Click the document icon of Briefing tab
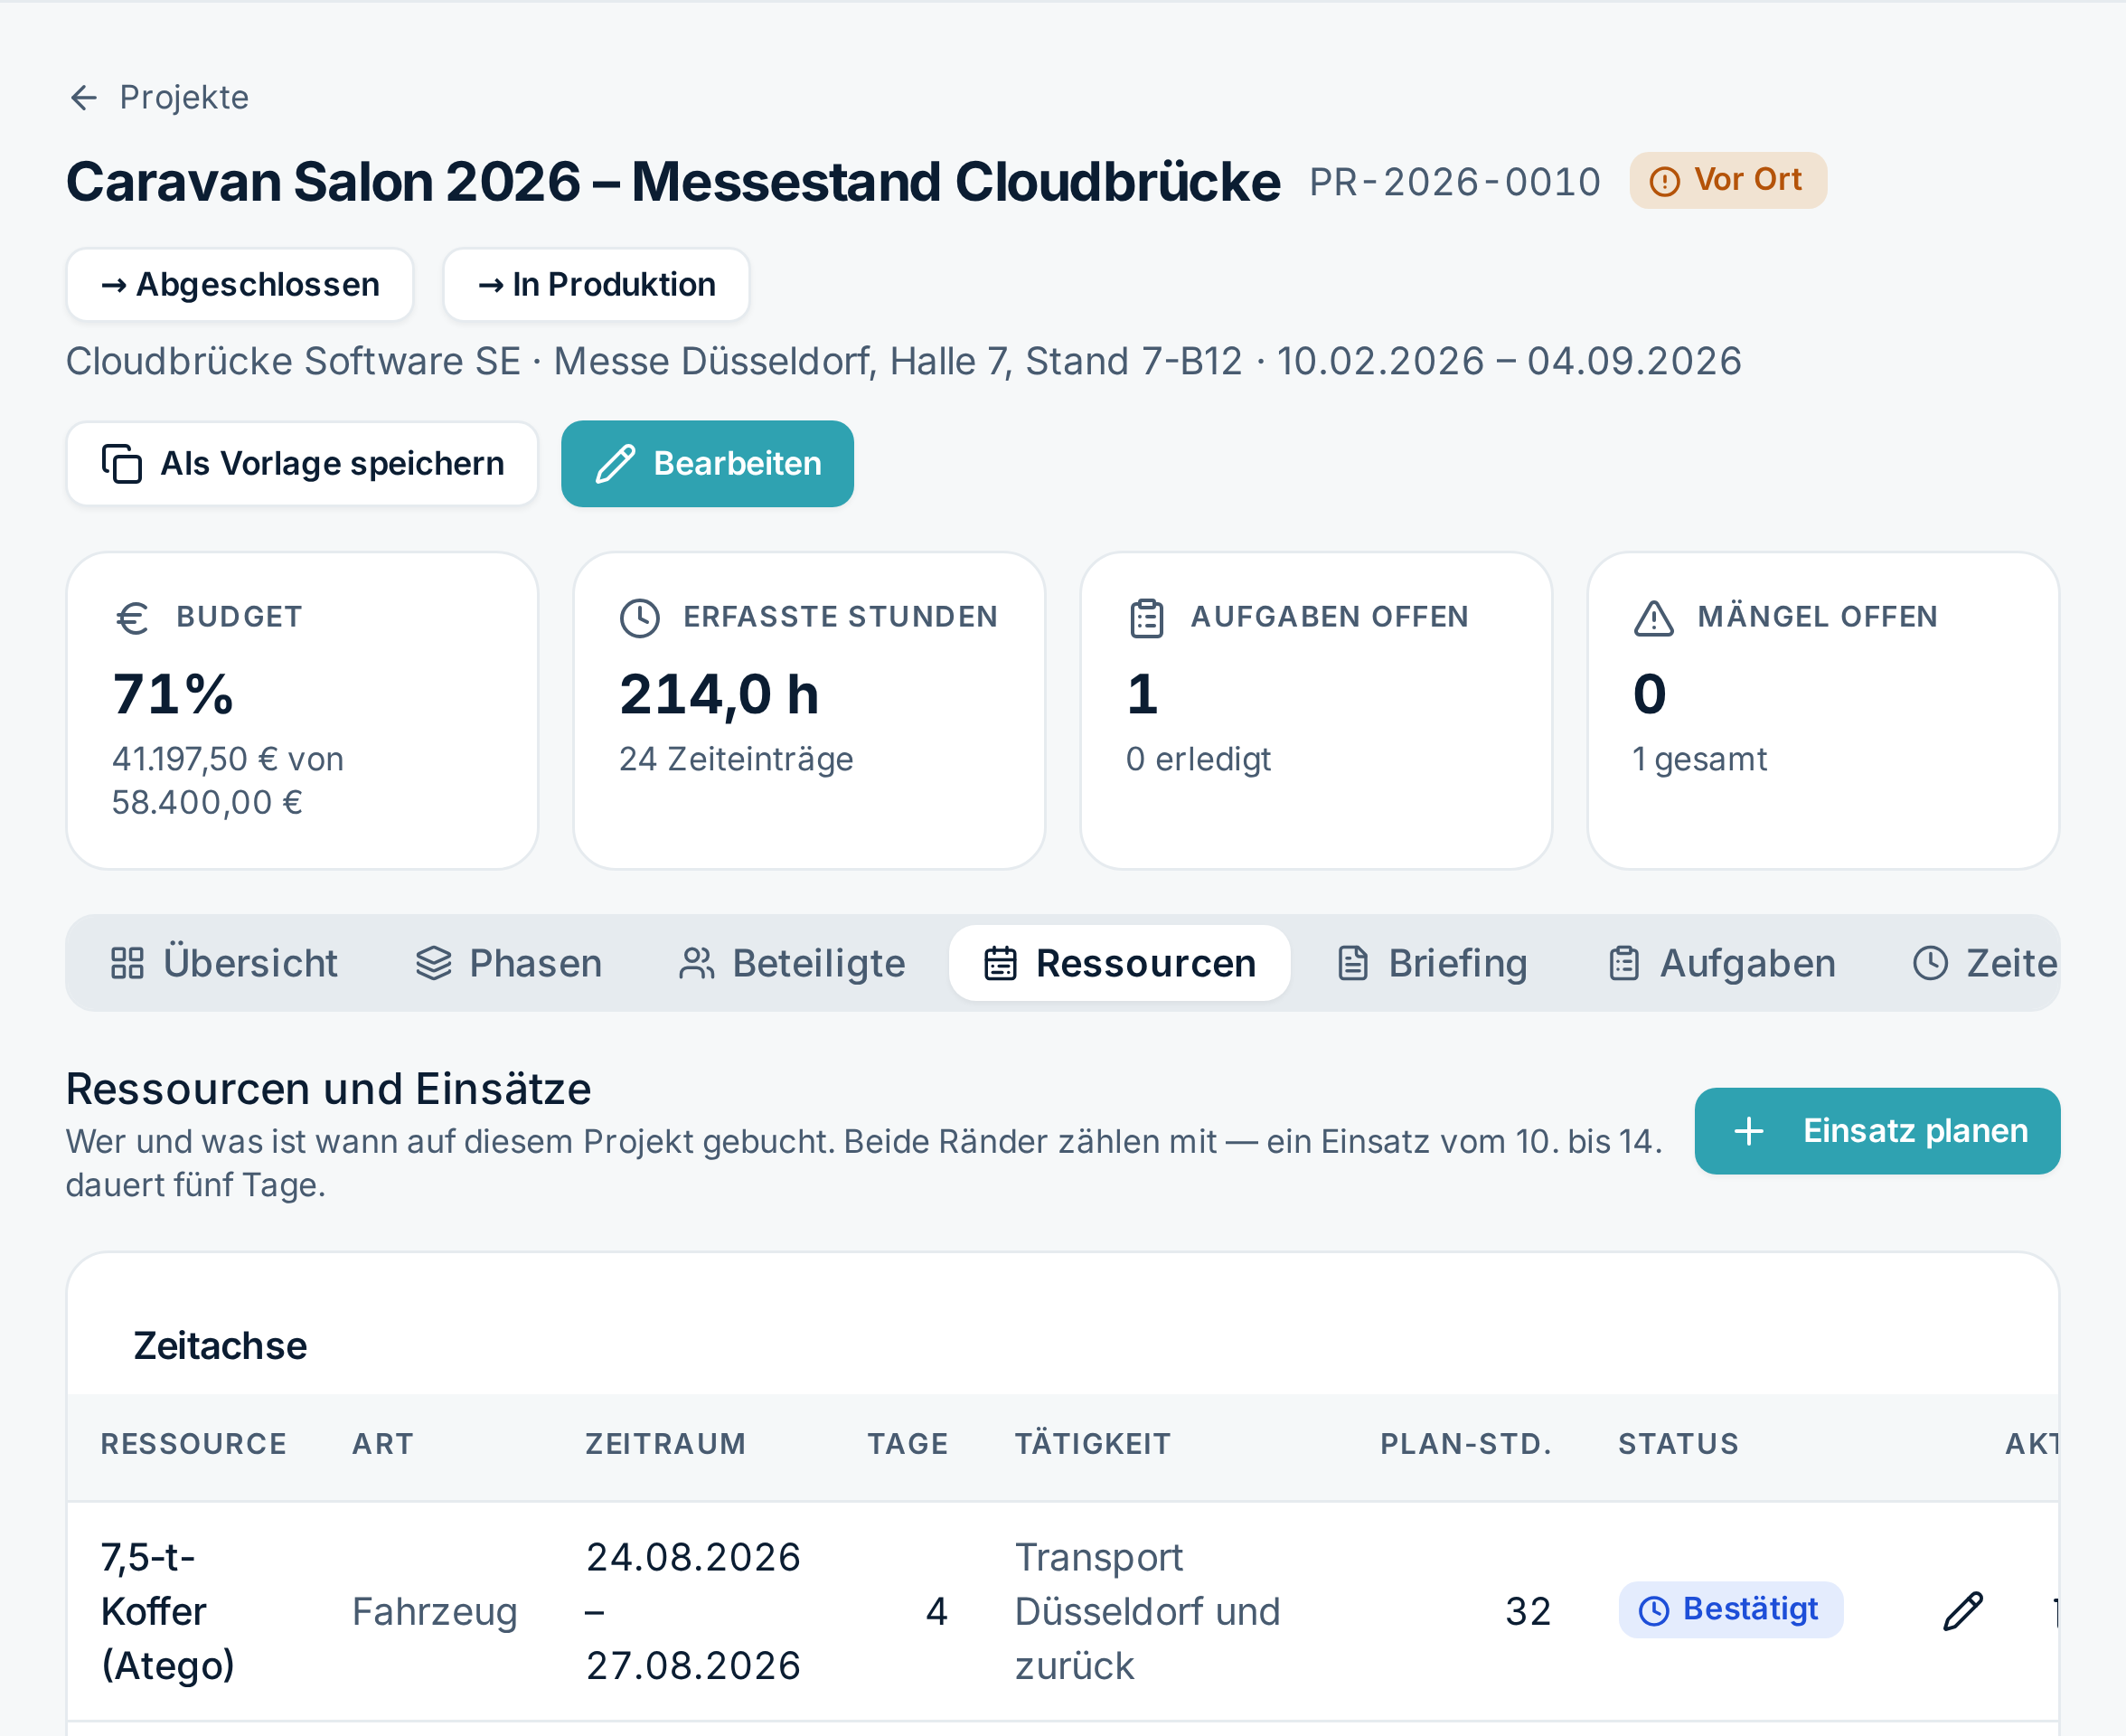Image resolution: width=2126 pixels, height=1736 pixels. pyautogui.click(x=1352, y=963)
